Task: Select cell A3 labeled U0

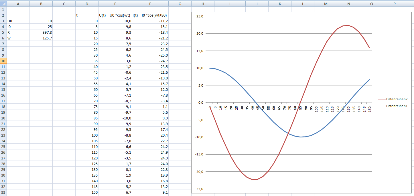Action: [x=18, y=21]
